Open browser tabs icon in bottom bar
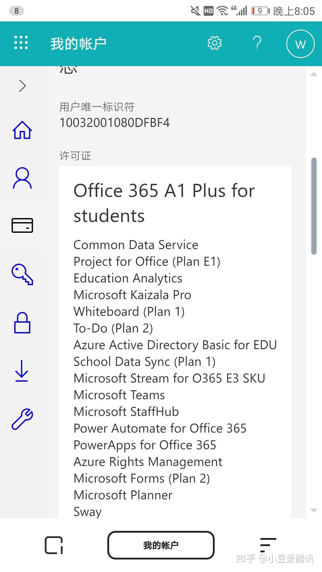The width and height of the screenshot is (322, 572). tap(54, 545)
